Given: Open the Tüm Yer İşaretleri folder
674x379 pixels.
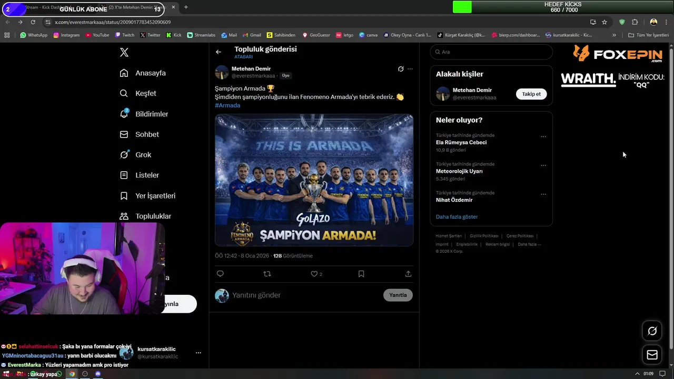Looking at the screenshot, I should pyautogui.click(x=648, y=35).
